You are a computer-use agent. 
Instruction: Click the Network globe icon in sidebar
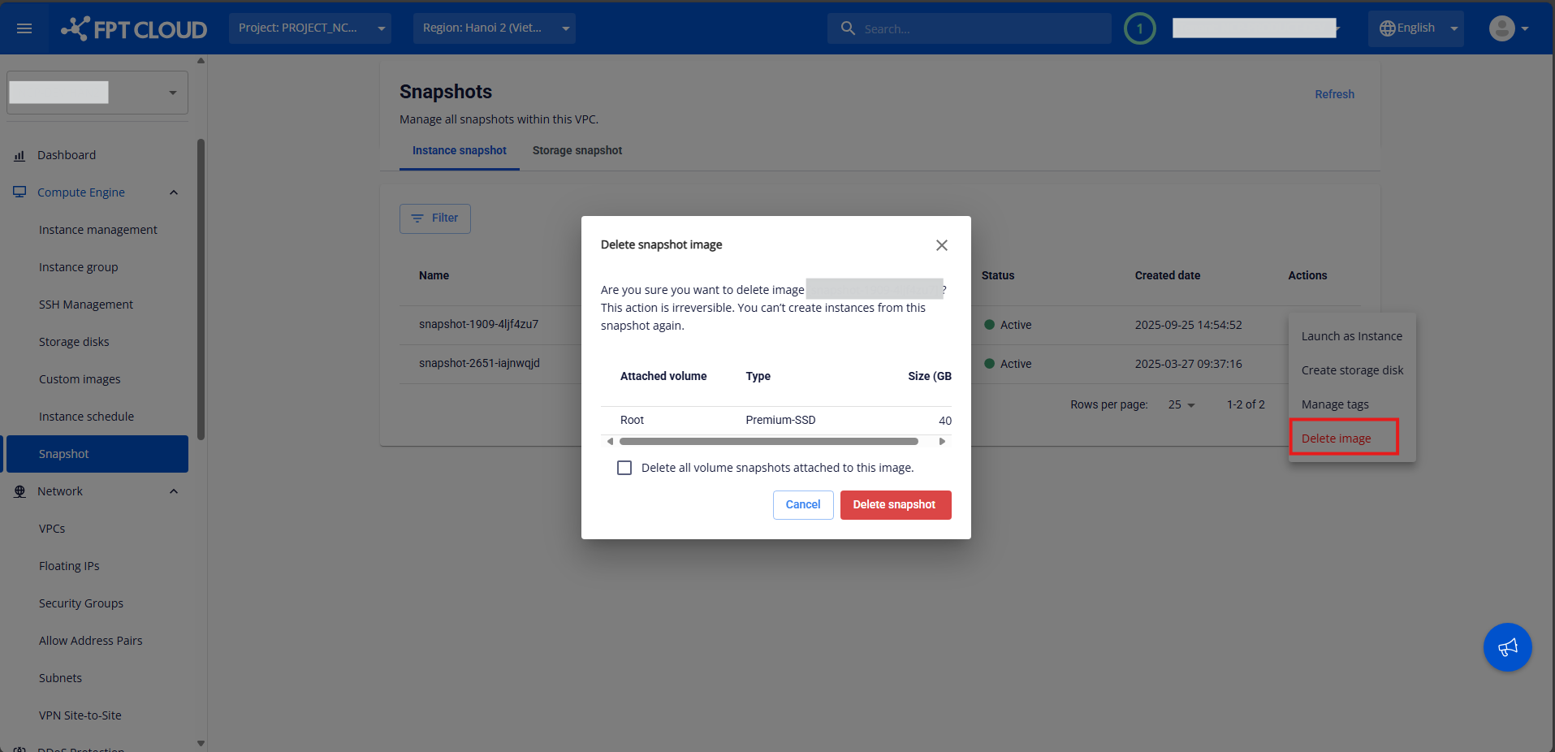pyautogui.click(x=19, y=491)
